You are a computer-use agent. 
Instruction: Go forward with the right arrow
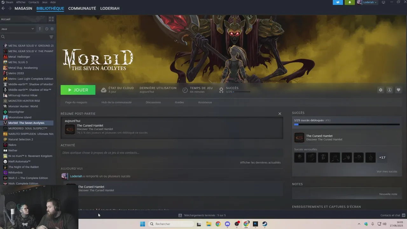[x=10, y=8]
